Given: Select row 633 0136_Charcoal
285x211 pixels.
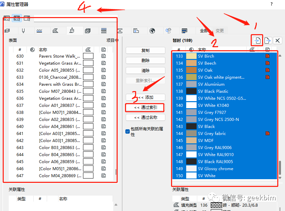Looking at the screenshot, I should 61,77.
